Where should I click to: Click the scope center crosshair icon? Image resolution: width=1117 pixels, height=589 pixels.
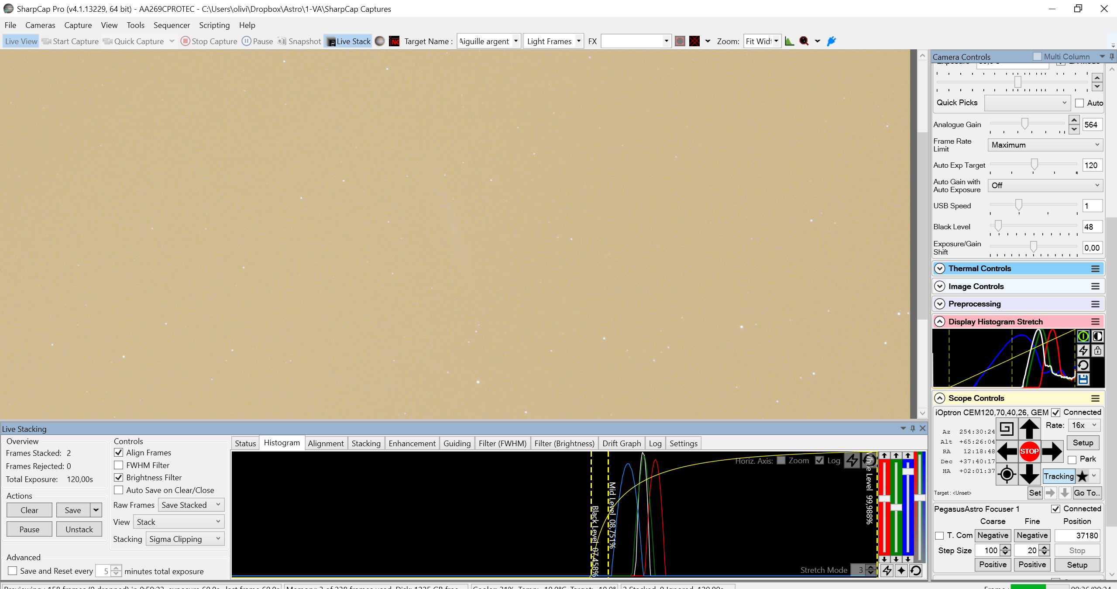tap(1007, 474)
